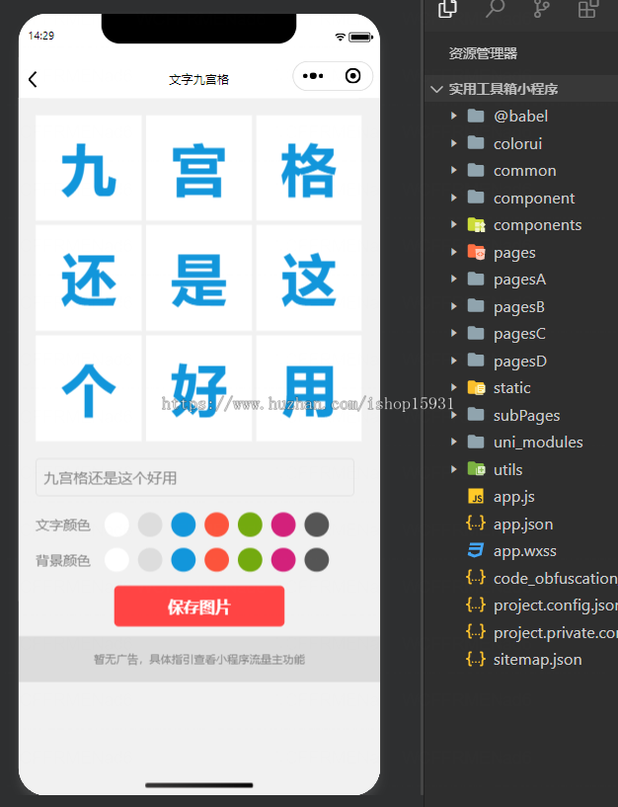The image size is (618, 807).
Task: Open the app.wxss file name
Action: tap(525, 551)
